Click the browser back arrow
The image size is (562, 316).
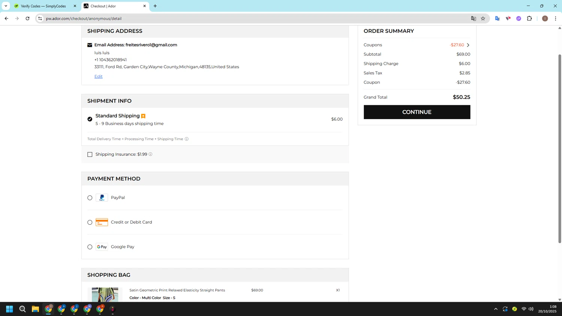pos(6,18)
